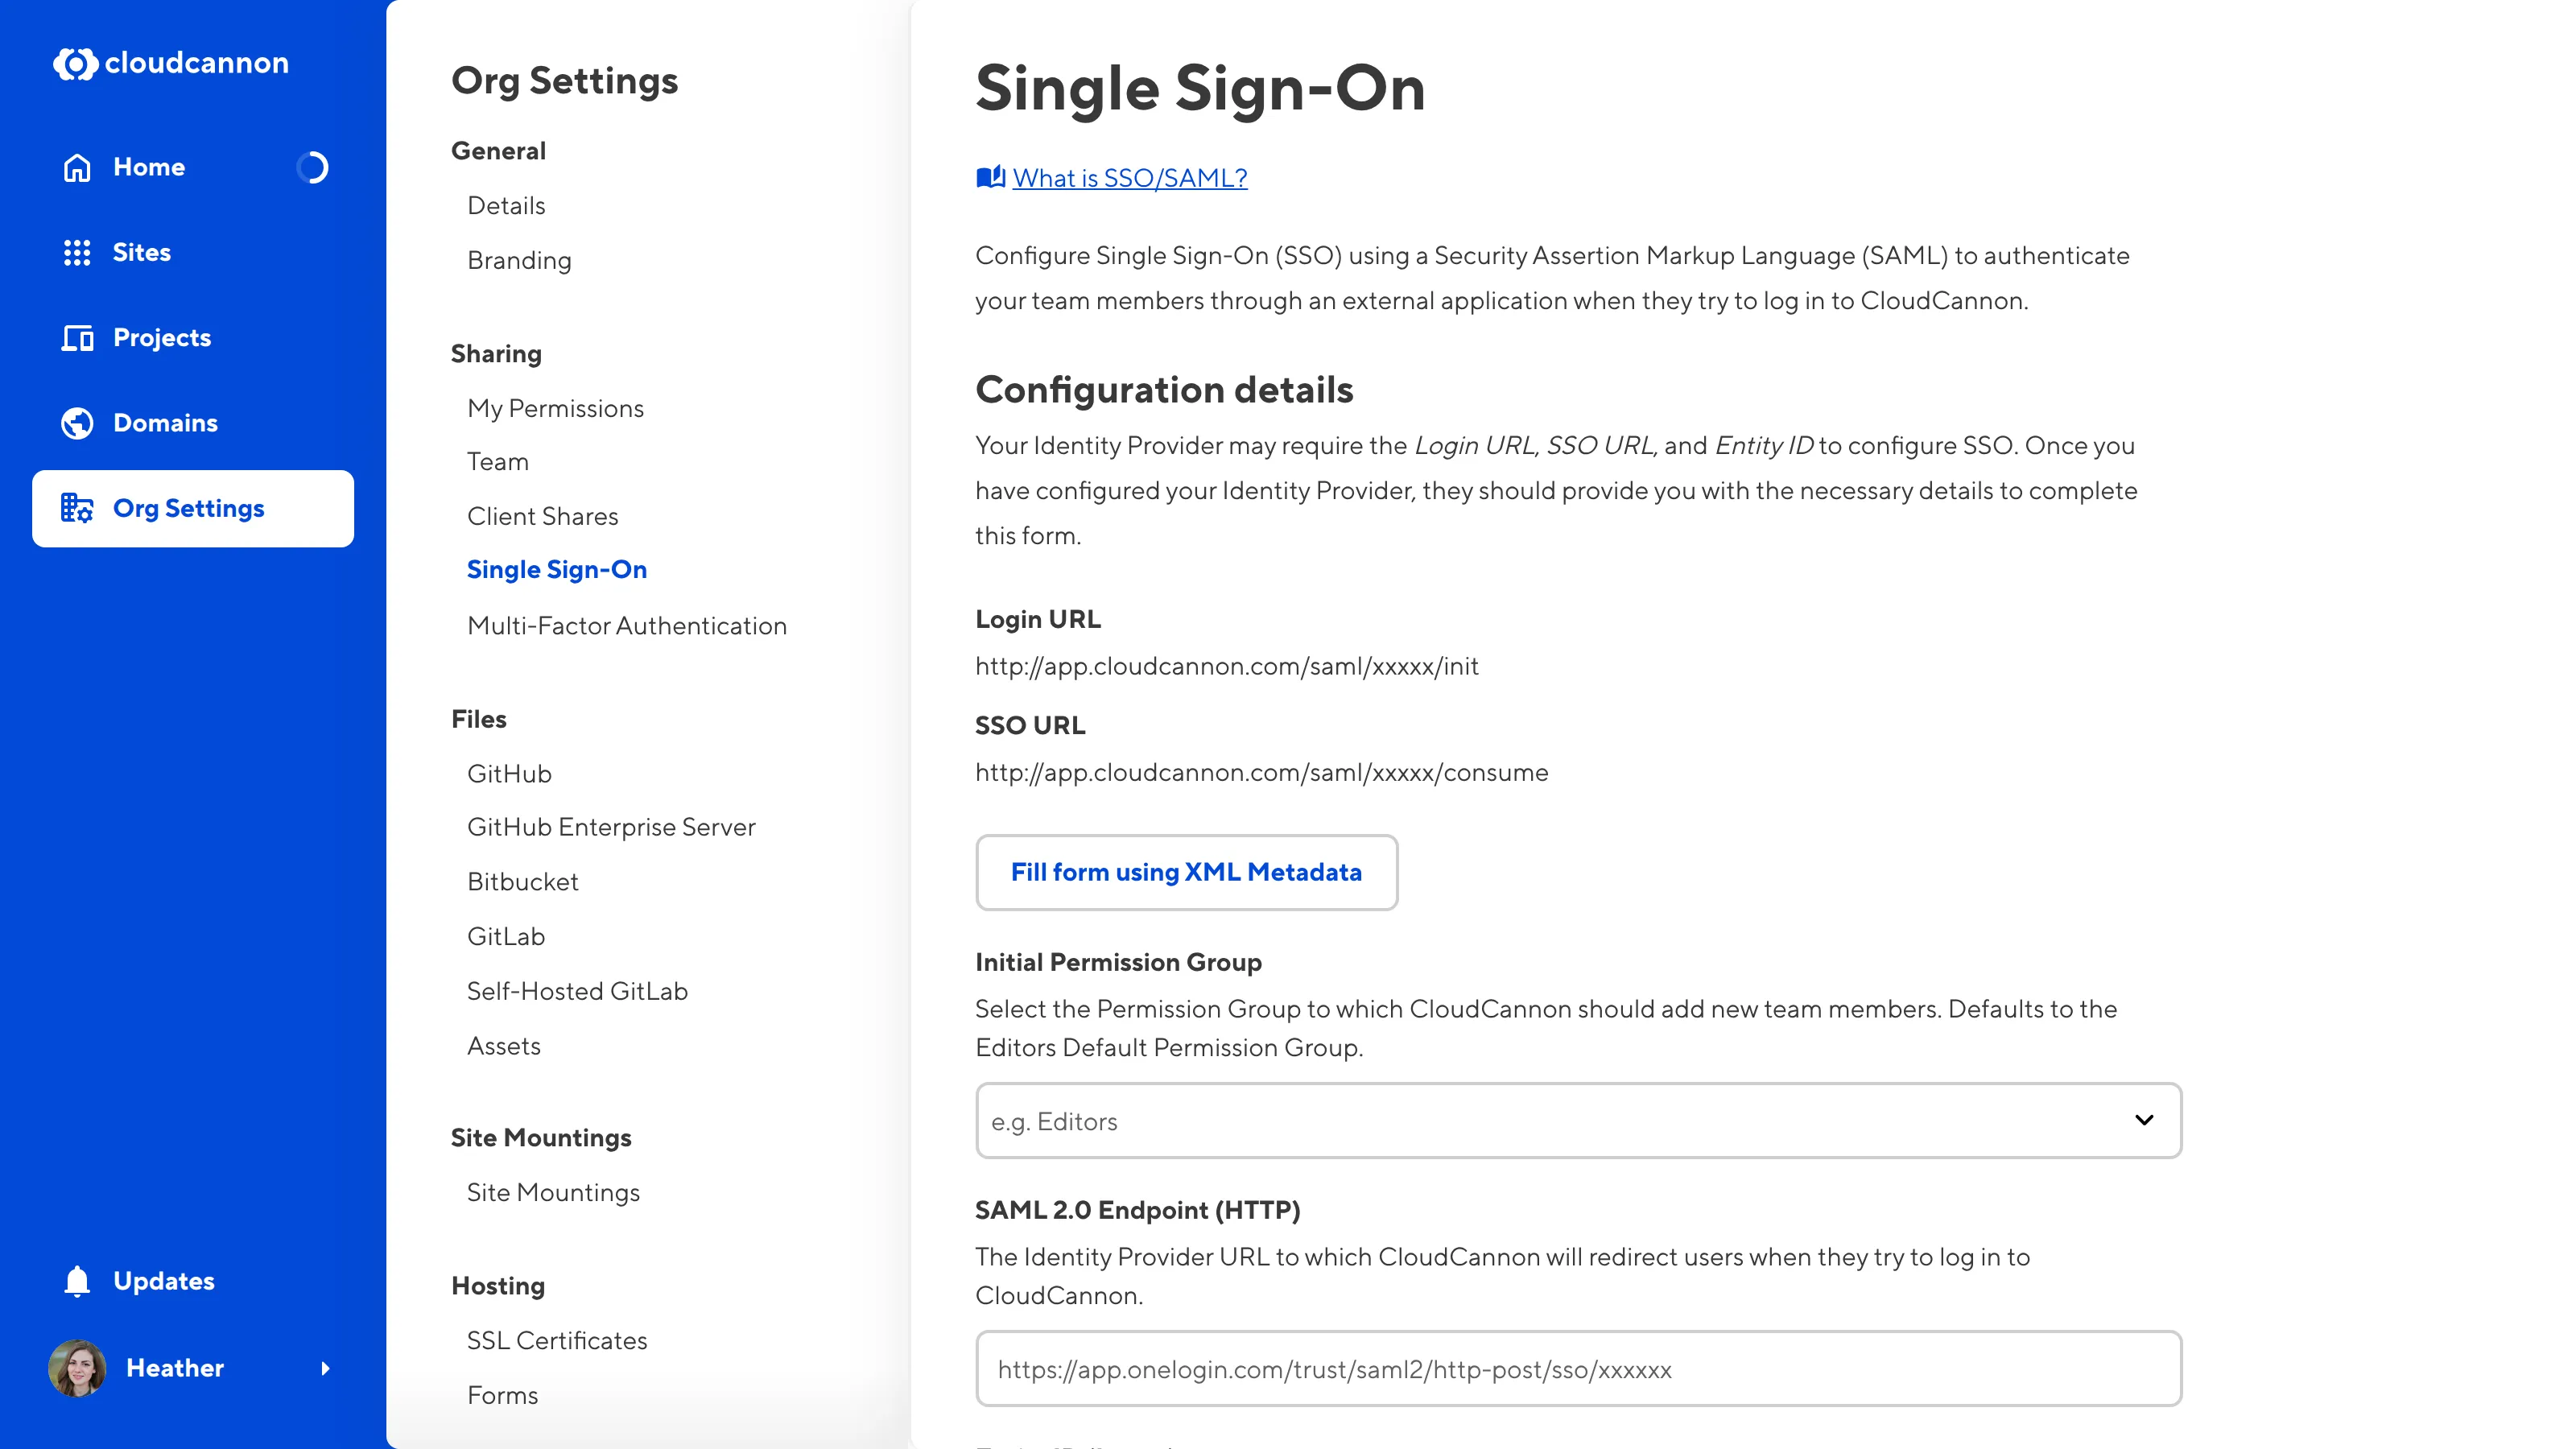Select the Org Settings gear icon
This screenshot has width=2576, height=1449.
point(77,508)
